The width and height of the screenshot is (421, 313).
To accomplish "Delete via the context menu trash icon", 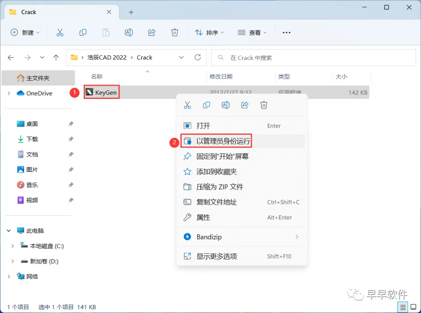I will coord(264,105).
